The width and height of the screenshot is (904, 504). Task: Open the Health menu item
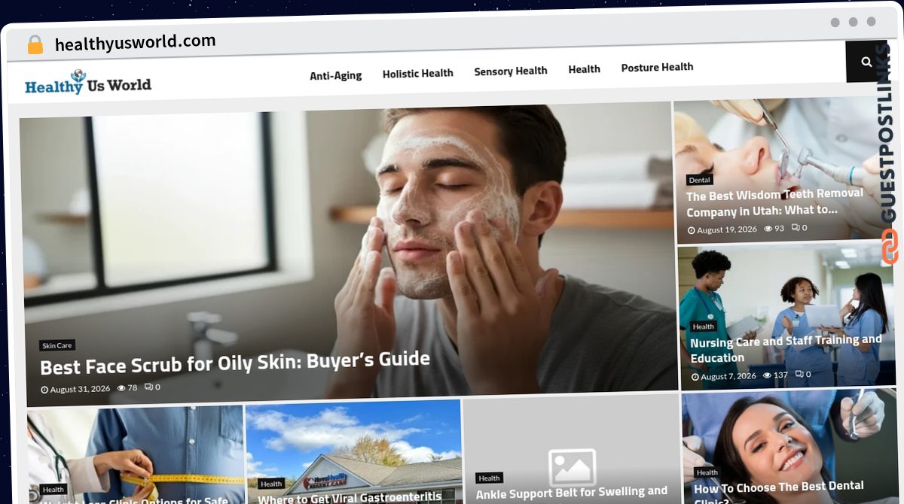click(585, 69)
